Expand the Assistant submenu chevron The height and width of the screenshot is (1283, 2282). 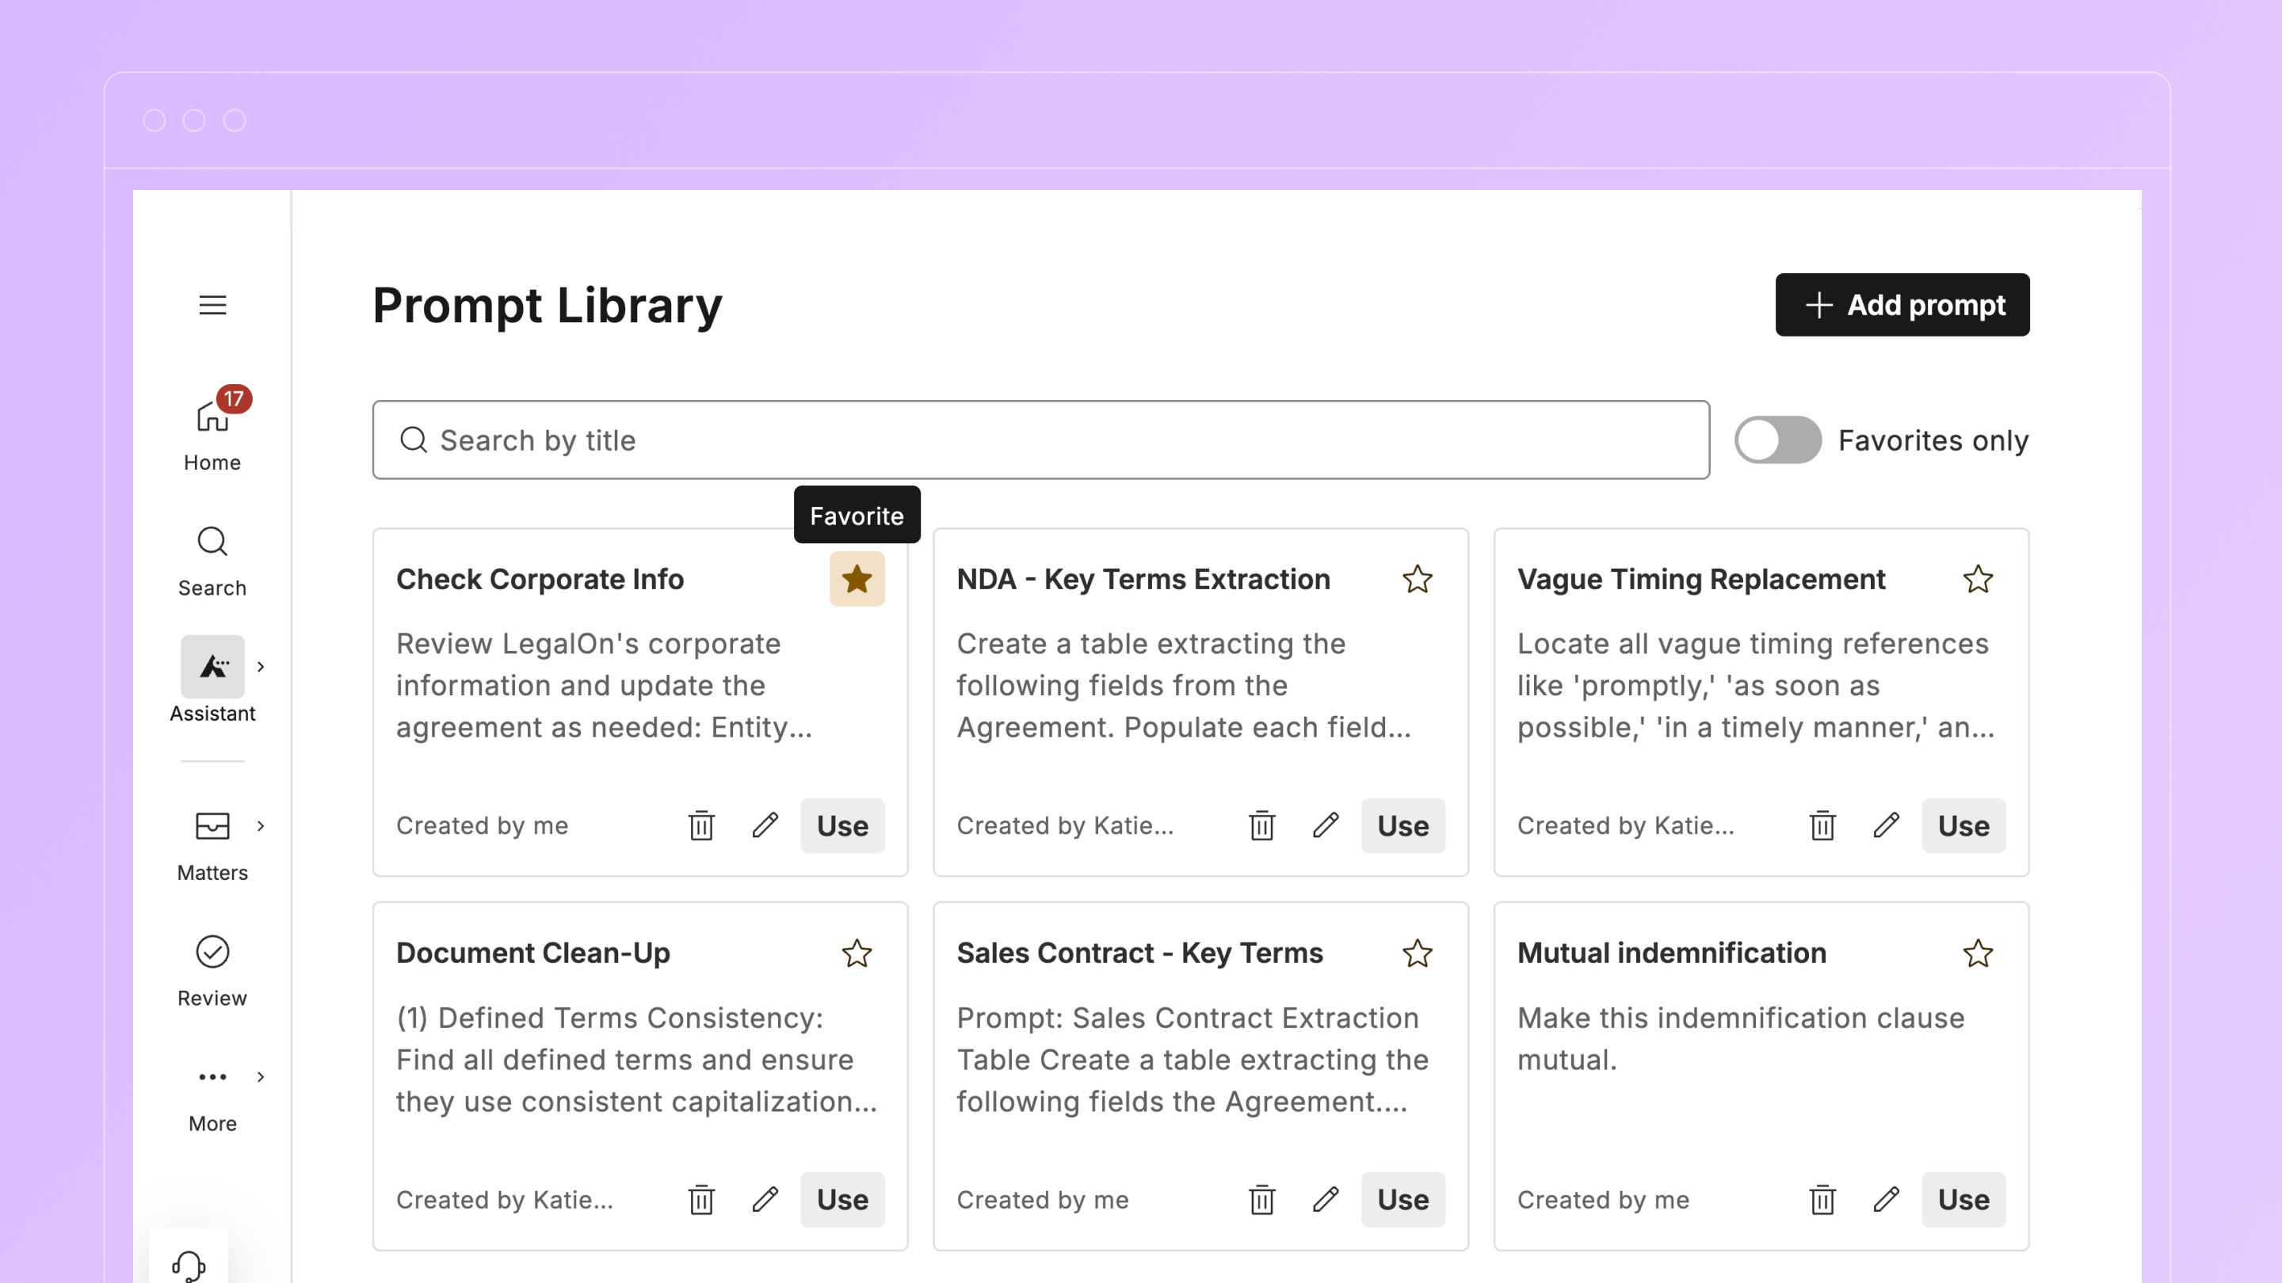(x=261, y=667)
